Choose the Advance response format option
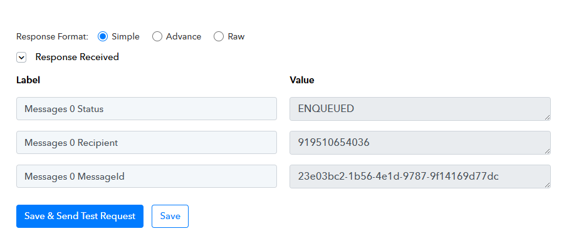The height and width of the screenshot is (236, 569). pyautogui.click(x=157, y=36)
